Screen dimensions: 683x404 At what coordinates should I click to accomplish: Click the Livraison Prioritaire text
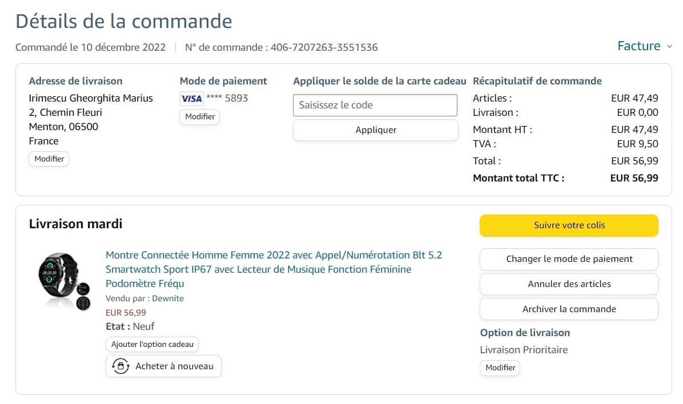coord(524,350)
